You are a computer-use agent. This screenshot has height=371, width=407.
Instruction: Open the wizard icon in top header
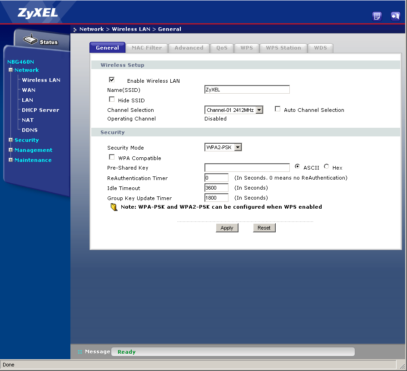coord(377,16)
